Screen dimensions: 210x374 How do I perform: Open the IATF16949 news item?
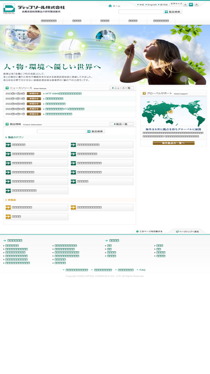point(64,94)
